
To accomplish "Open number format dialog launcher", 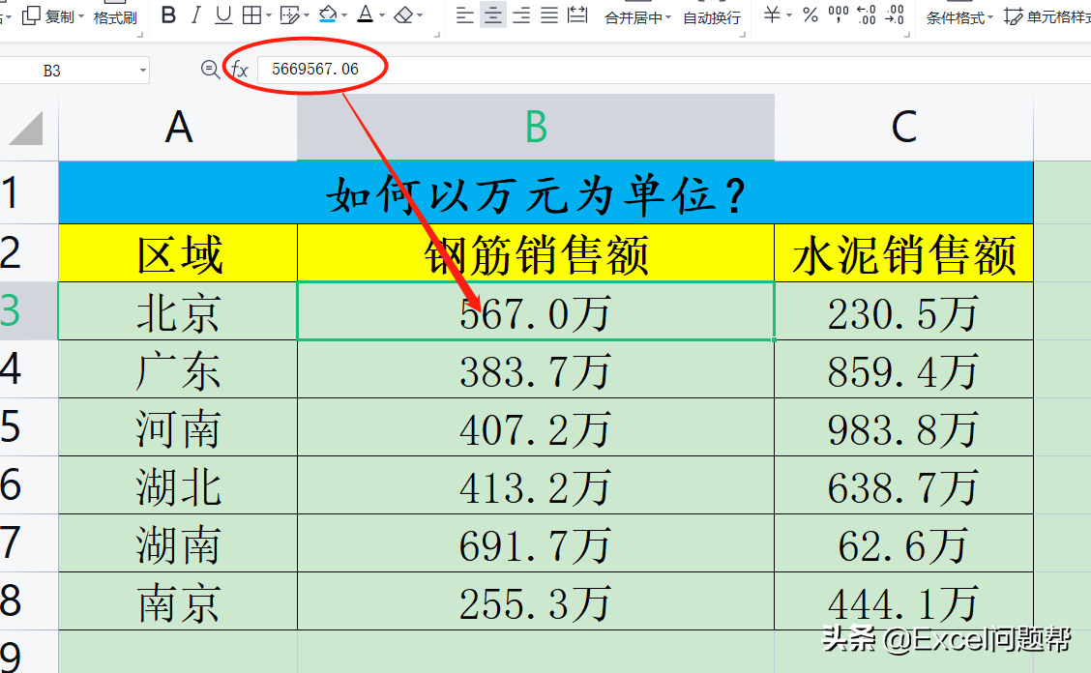I will [x=906, y=34].
